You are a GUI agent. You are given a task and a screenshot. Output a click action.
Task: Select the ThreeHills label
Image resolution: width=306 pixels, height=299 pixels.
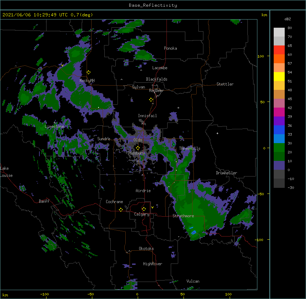pyautogui.click(x=190, y=148)
